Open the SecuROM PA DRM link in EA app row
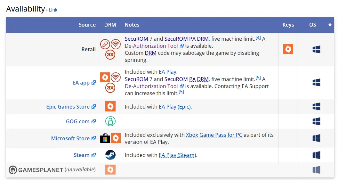339x180 pixels. (x=187, y=79)
